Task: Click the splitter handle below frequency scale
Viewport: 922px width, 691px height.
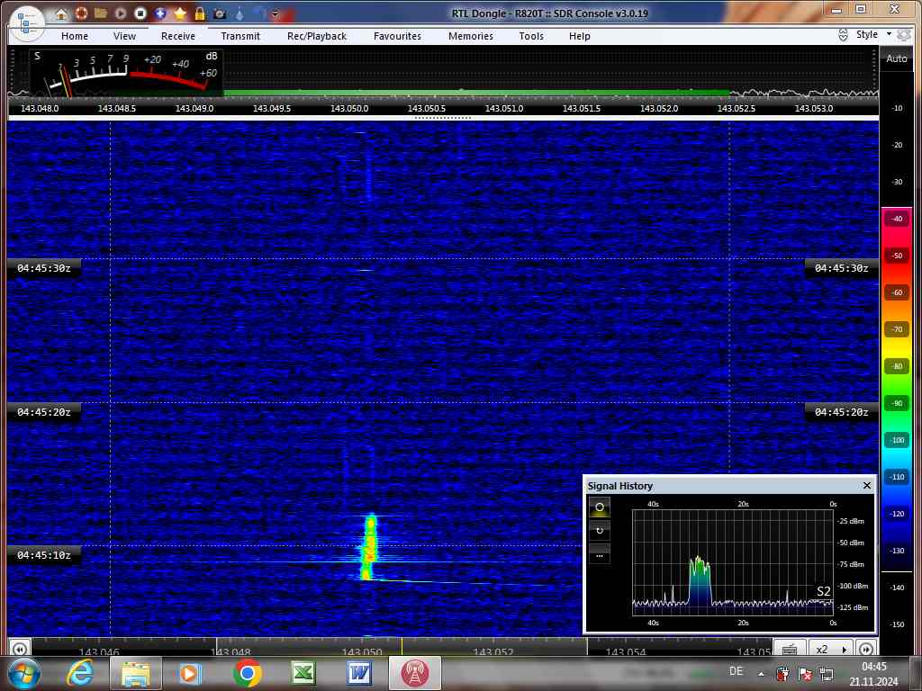Action: 443,118
